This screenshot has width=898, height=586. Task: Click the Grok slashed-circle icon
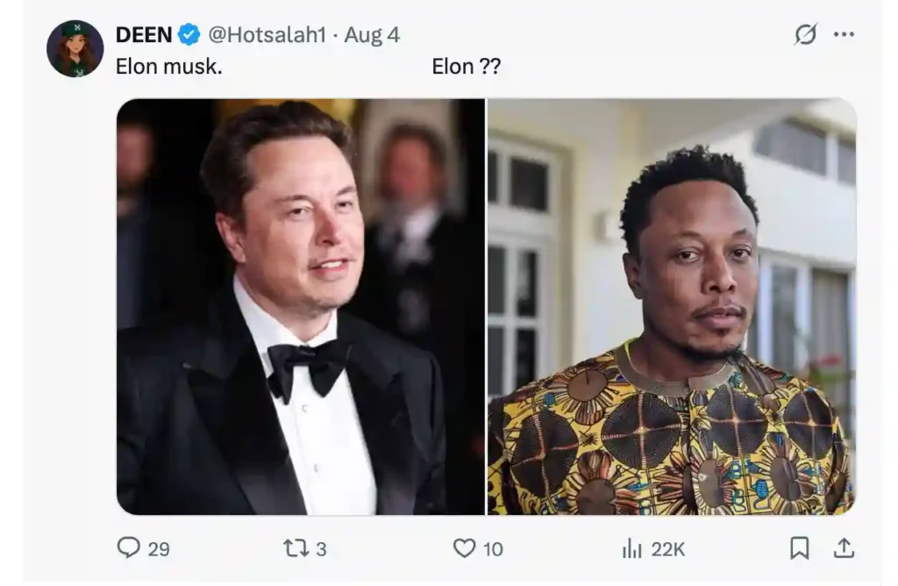805,34
